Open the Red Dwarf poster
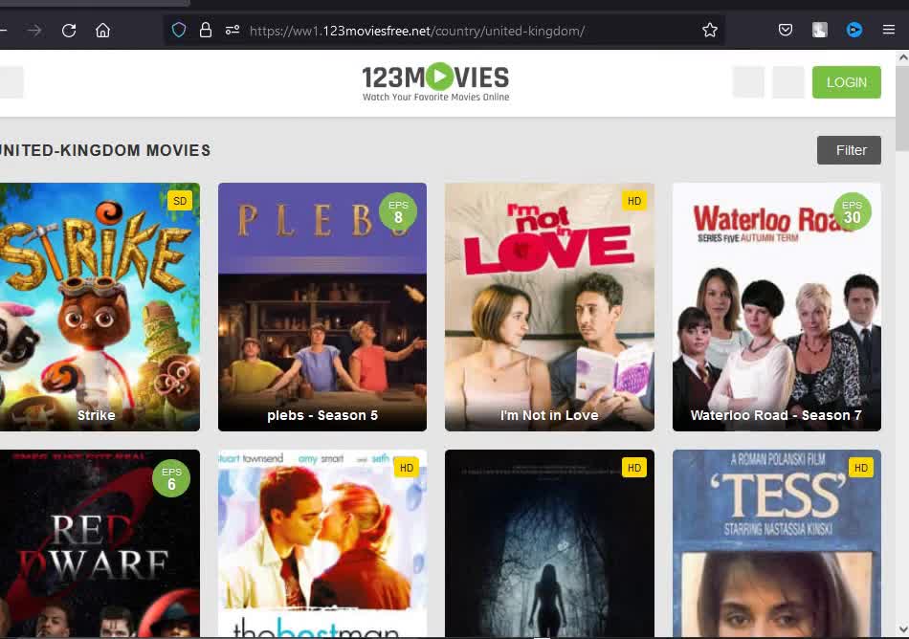The image size is (909, 639). pyautogui.click(x=100, y=543)
